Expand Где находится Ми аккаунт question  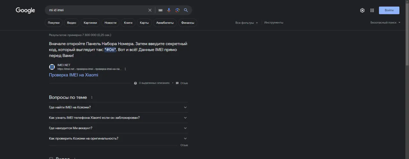pos(118,128)
